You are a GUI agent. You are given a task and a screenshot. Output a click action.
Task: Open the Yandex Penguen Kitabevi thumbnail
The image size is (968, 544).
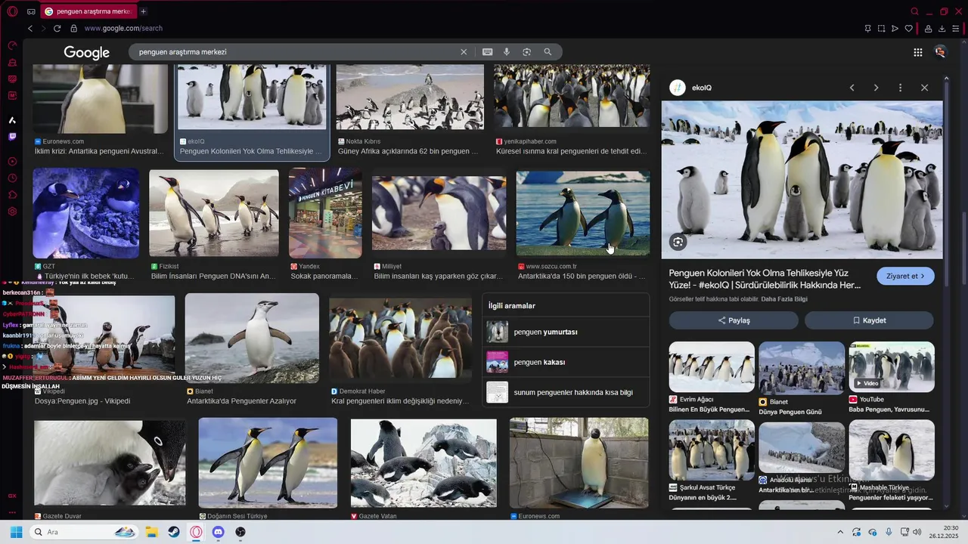click(x=325, y=214)
